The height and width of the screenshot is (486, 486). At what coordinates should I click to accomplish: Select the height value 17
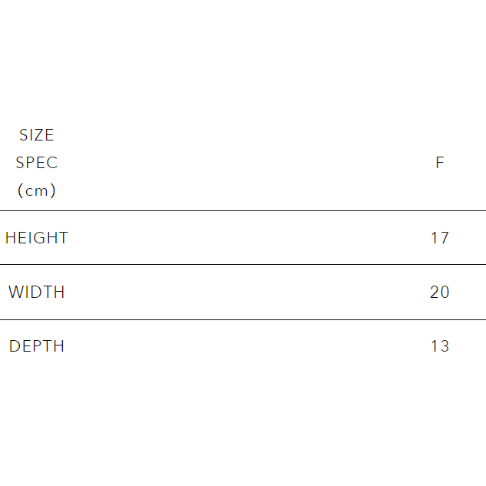pos(440,238)
